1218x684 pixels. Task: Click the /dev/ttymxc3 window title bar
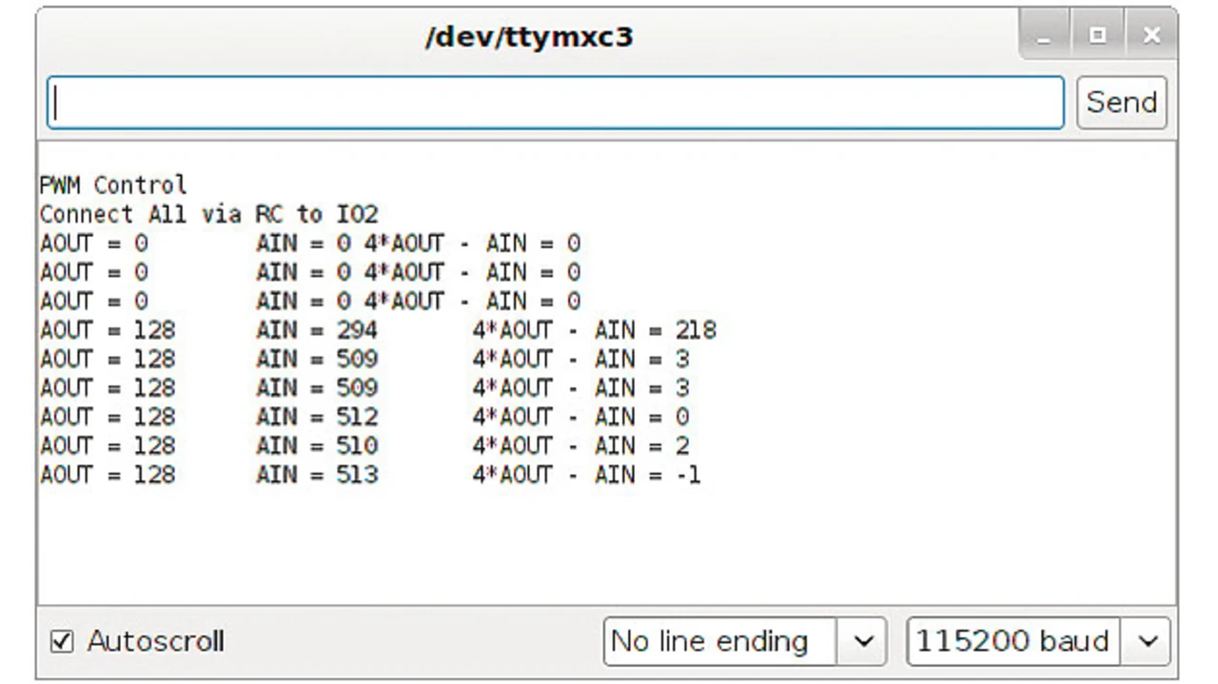[x=528, y=37]
